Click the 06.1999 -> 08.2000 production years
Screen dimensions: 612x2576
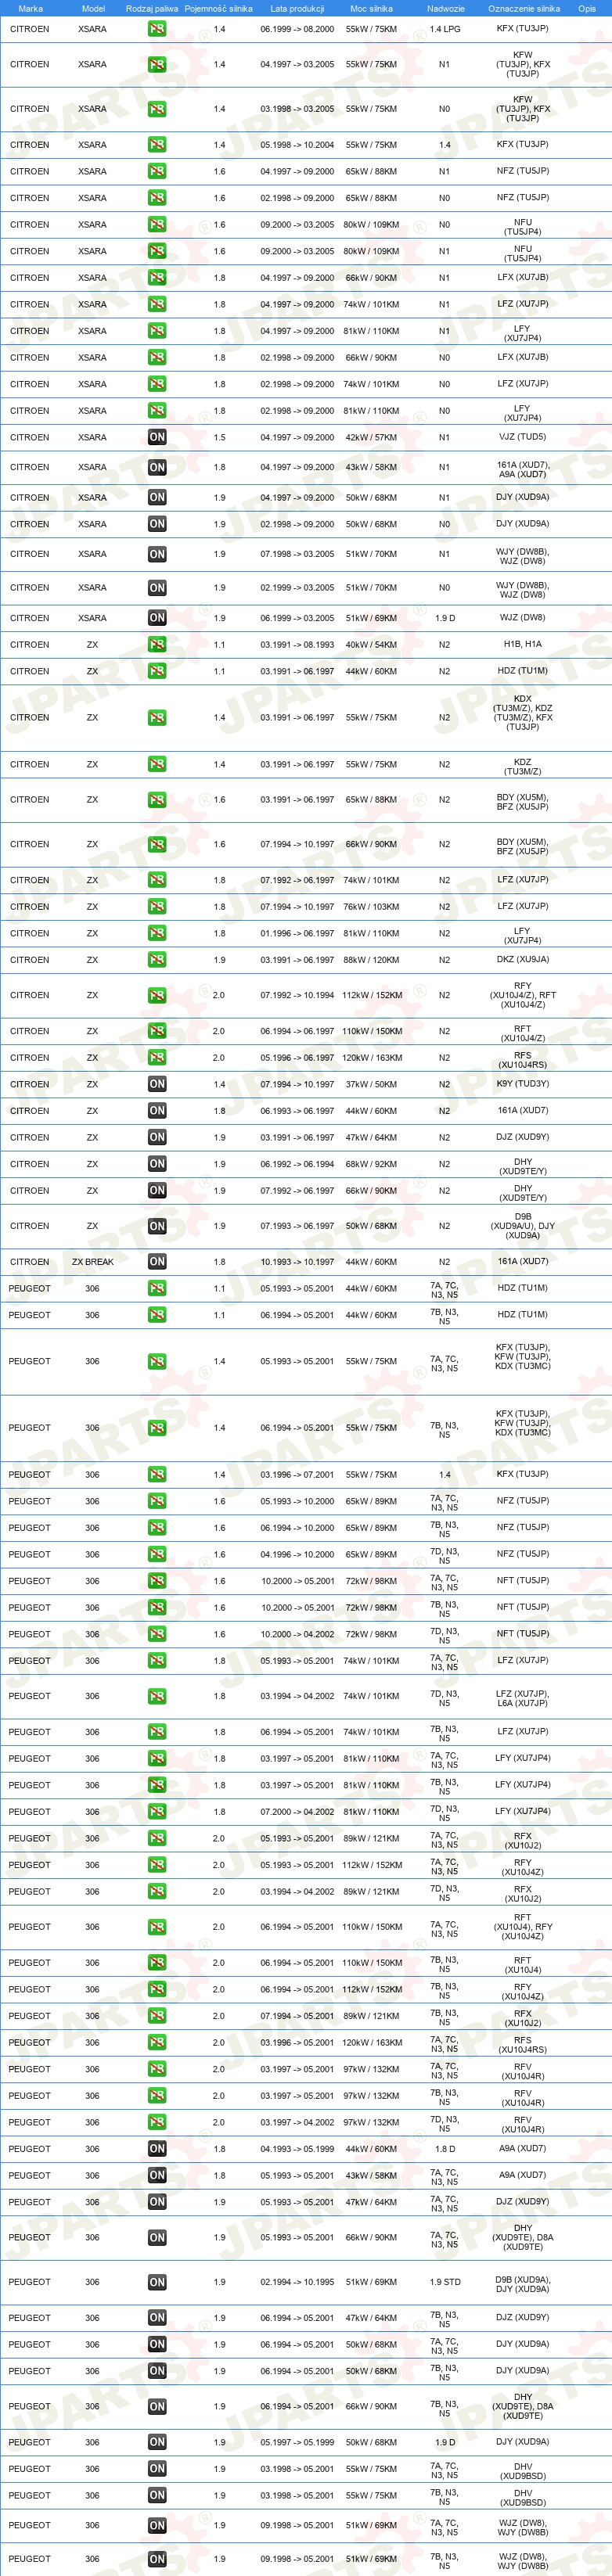[x=297, y=29]
